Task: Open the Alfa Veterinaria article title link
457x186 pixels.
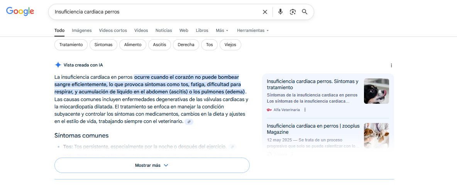Action: click(x=312, y=84)
